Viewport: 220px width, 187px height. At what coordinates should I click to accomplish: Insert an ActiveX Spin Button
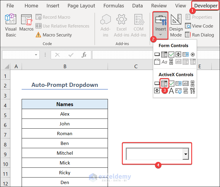pos(157,91)
